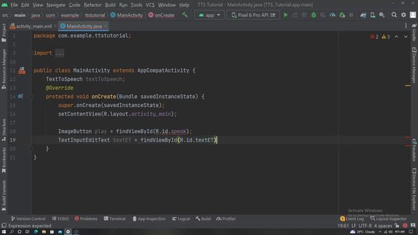Open Search Everywhere magnifier icon
The height and width of the screenshot is (235, 418).
click(394, 15)
